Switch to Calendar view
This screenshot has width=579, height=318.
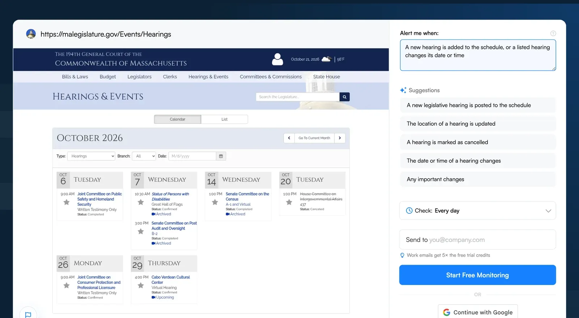pos(178,119)
